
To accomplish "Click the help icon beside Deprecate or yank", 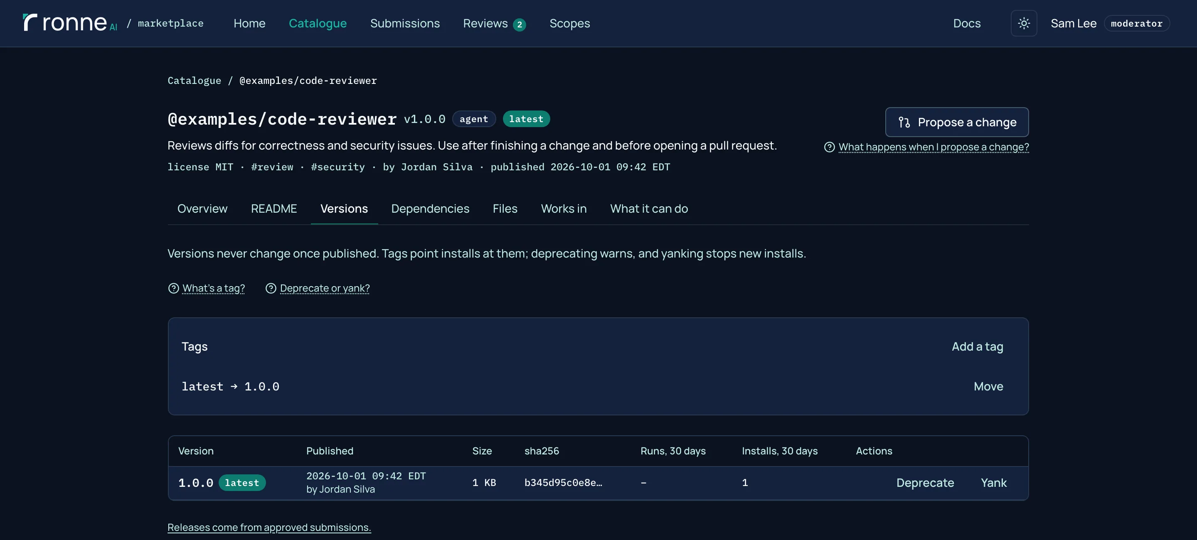I will pos(271,288).
